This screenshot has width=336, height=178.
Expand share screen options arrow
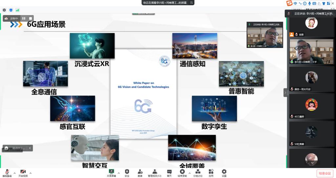tap(119, 173)
